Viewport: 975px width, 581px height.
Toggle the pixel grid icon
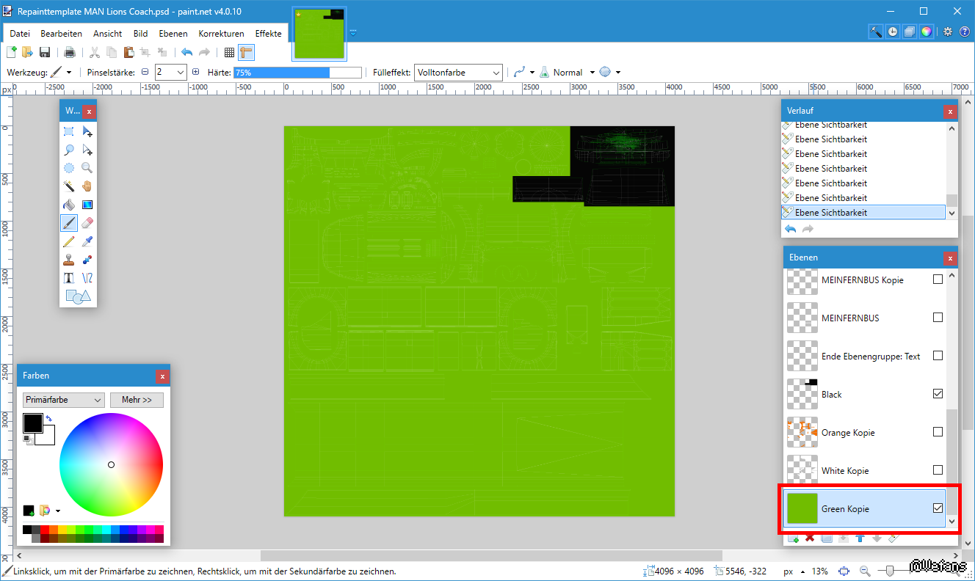(x=229, y=52)
